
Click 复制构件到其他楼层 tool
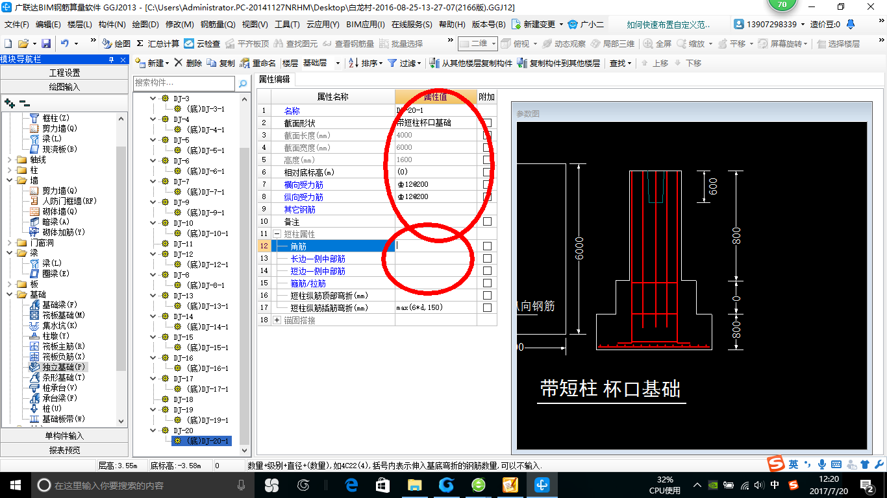(558, 63)
